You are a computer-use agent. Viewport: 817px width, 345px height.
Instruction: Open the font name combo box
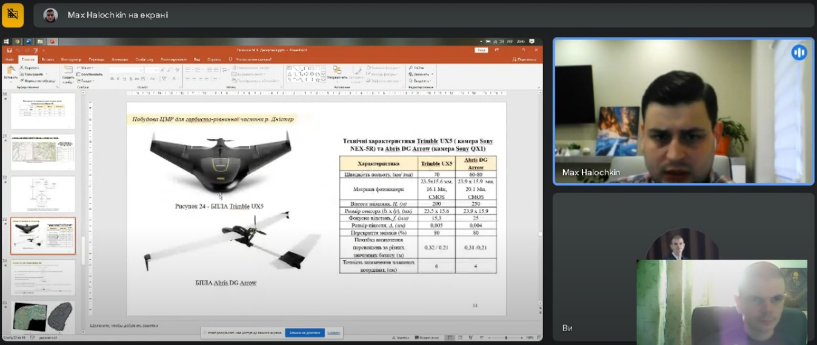(126, 70)
